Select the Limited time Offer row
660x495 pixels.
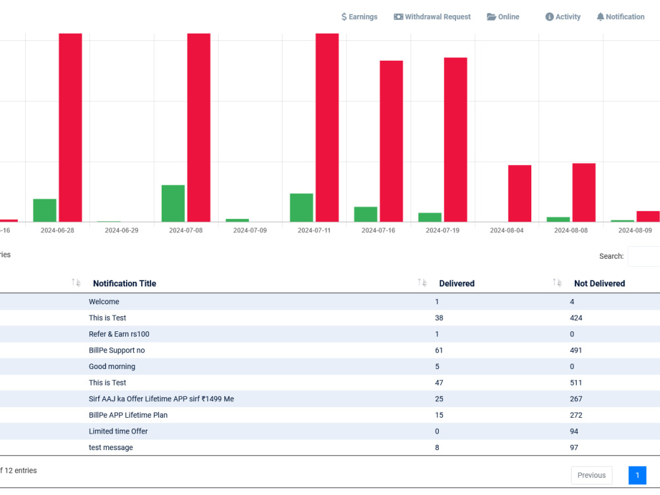330,432
